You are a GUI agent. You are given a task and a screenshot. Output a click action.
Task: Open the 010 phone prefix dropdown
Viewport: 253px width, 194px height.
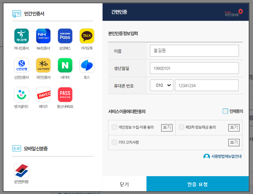coord(162,85)
